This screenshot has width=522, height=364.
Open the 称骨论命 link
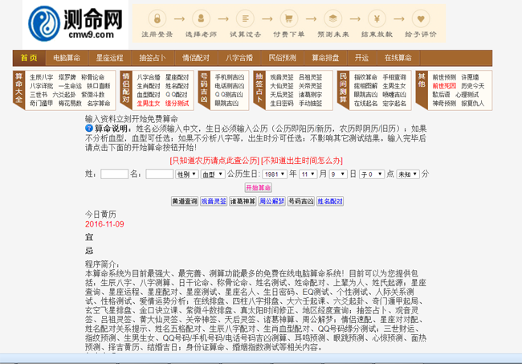(93, 77)
